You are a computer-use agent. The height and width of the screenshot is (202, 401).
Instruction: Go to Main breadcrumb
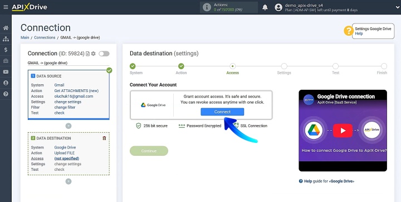click(x=25, y=37)
